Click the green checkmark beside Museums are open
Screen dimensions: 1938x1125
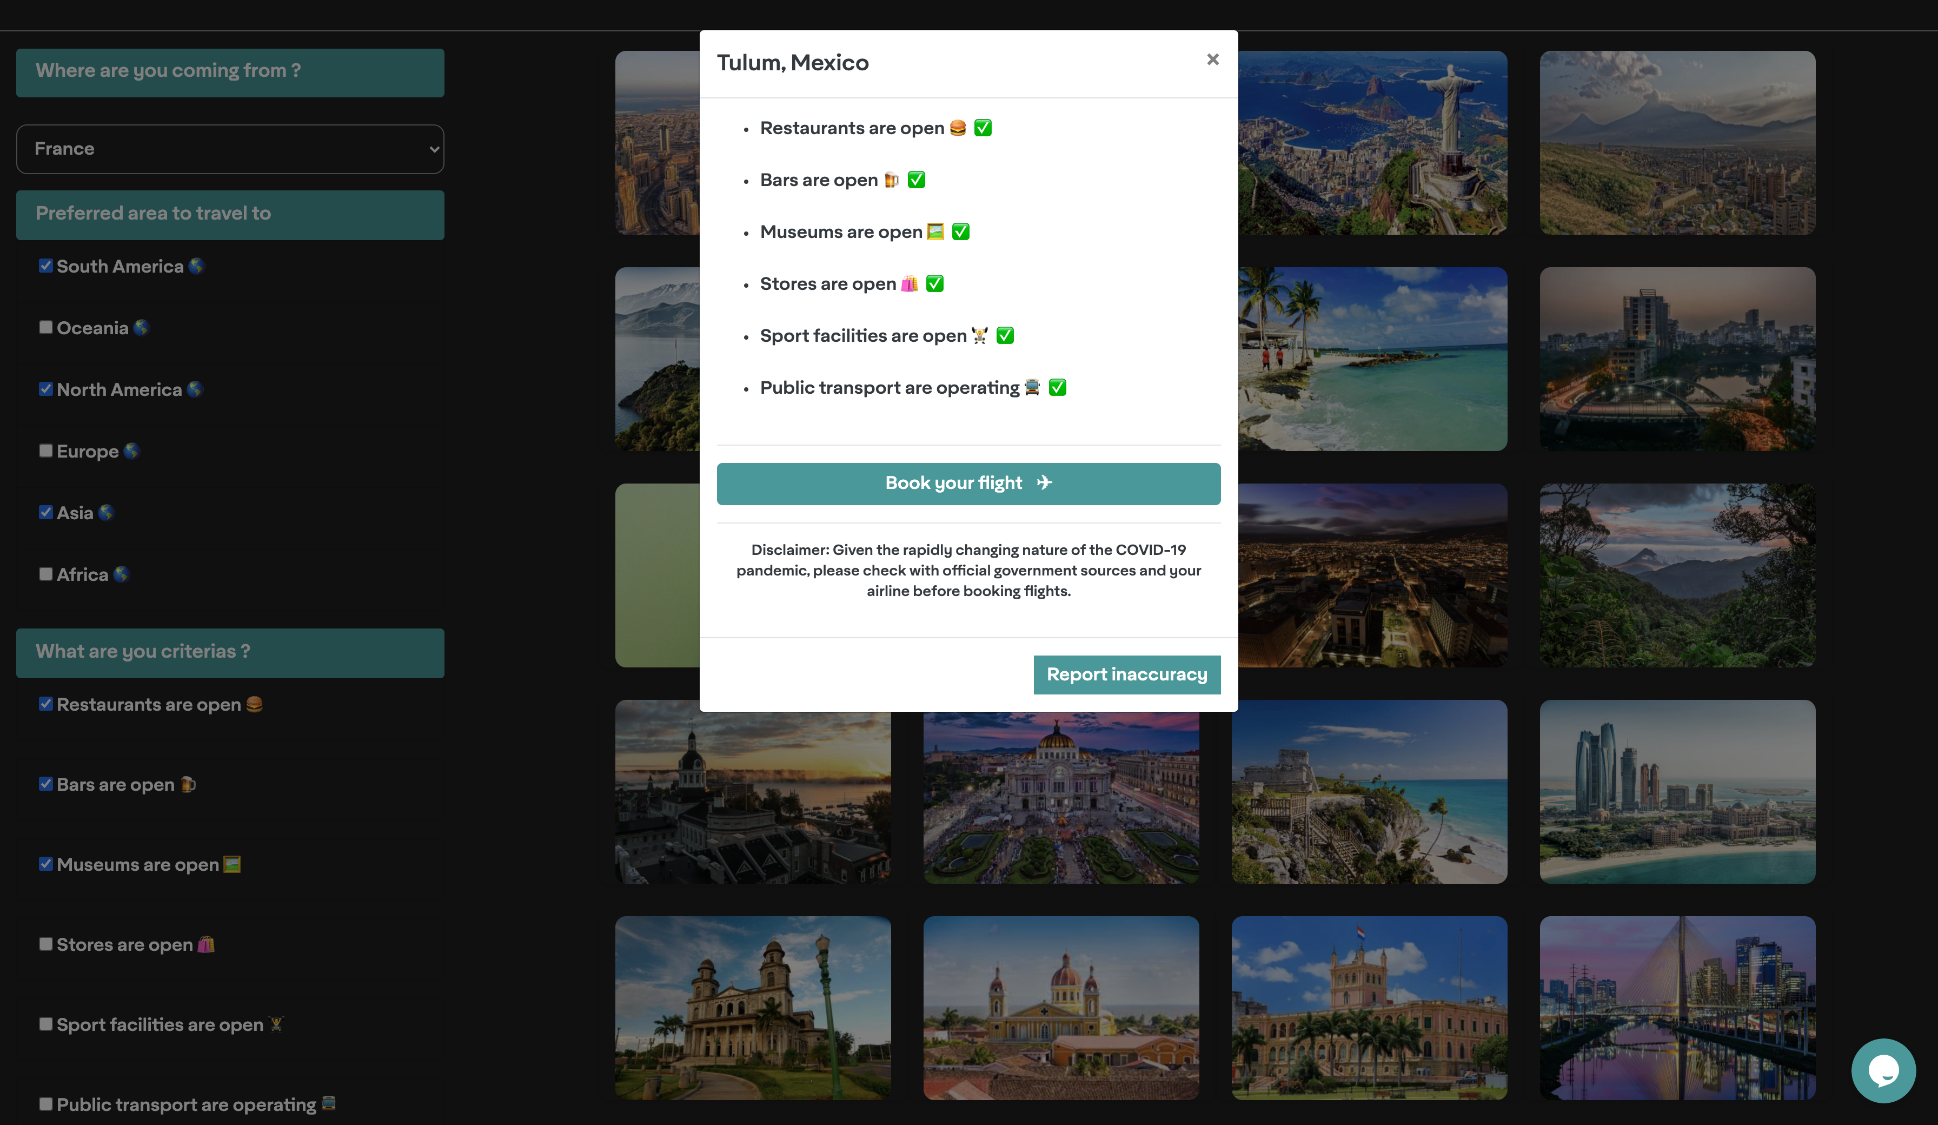pos(960,231)
